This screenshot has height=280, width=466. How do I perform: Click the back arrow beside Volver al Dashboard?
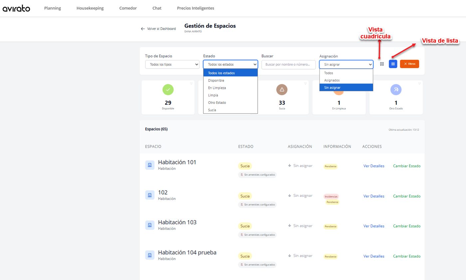[x=143, y=29]
